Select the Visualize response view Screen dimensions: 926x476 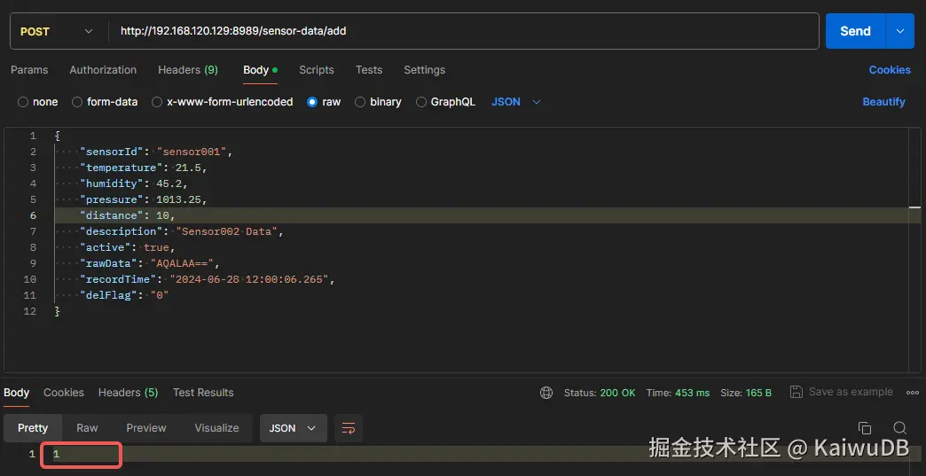[x=216, y=427]
